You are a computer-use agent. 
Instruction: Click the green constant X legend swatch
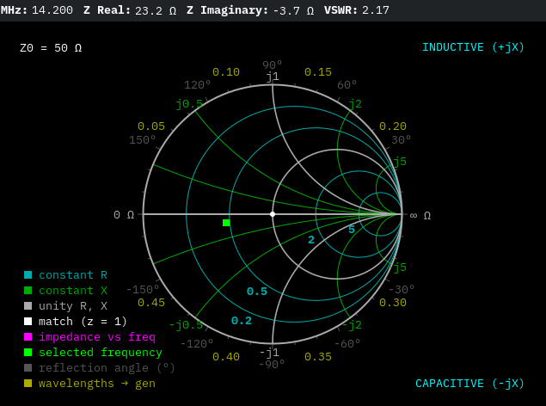[28, 291]
